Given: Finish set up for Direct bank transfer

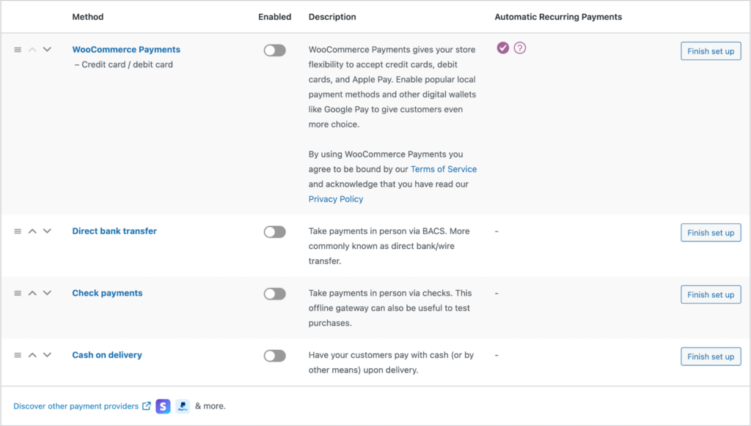Looking at the screenshot, I should 711,233.
